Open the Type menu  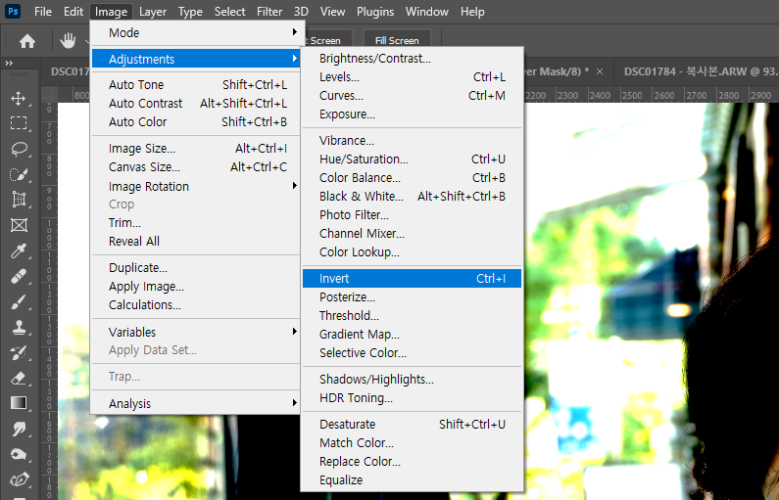[x=190, y=12]
